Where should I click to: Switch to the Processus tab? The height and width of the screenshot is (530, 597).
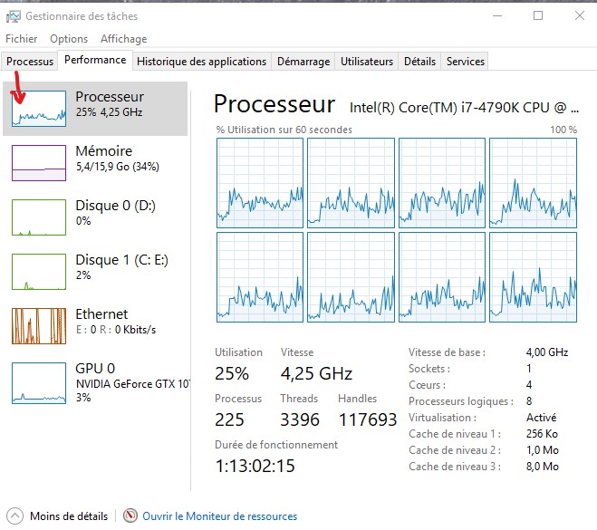(x=30, y=62)
